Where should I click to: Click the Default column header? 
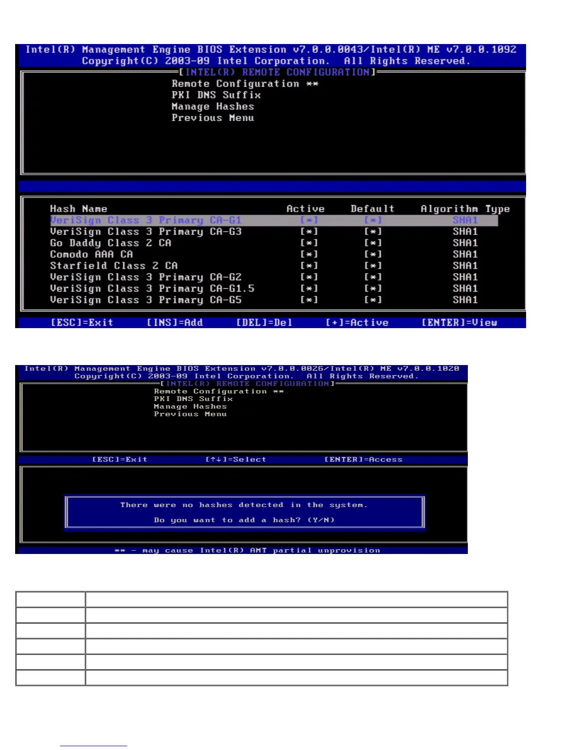[372, 209]
